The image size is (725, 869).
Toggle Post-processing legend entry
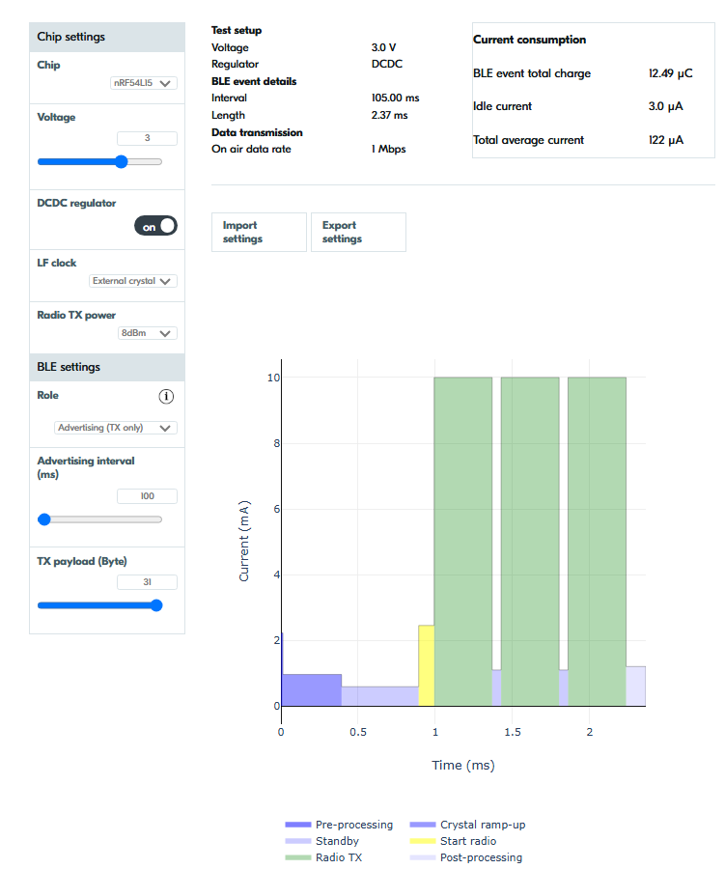[x=466, y=857]
